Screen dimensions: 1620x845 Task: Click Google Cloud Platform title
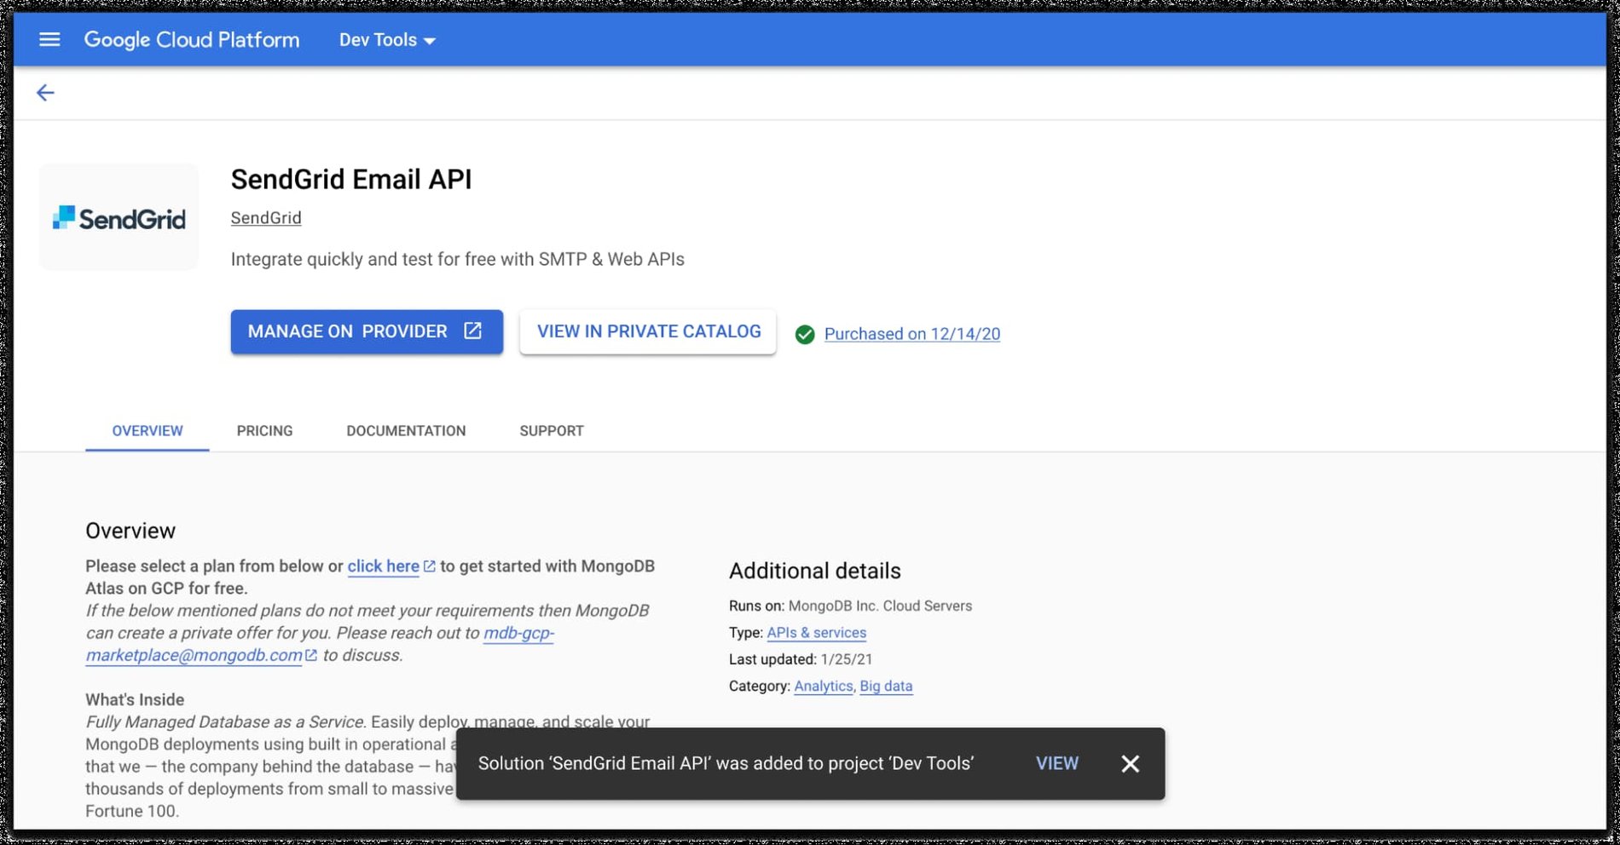pyautogui.click(x=192, y=40)
